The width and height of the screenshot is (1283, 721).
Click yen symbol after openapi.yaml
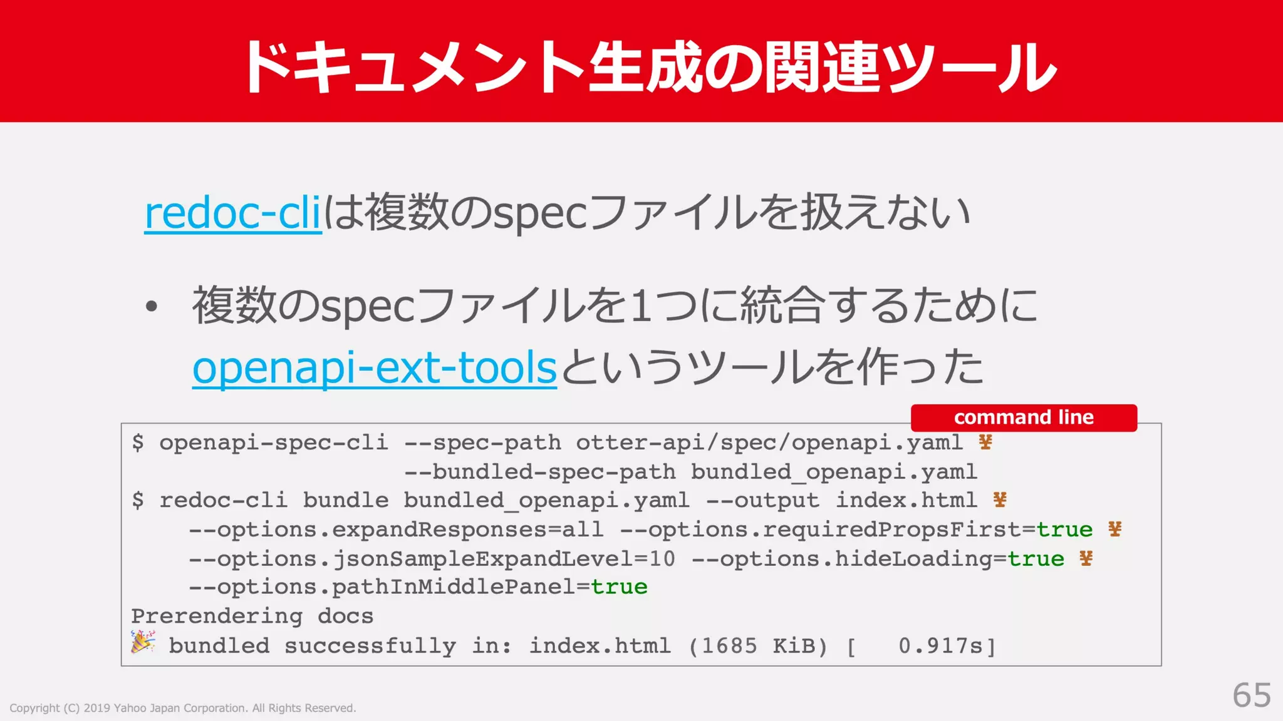click(x=985, y=442)
